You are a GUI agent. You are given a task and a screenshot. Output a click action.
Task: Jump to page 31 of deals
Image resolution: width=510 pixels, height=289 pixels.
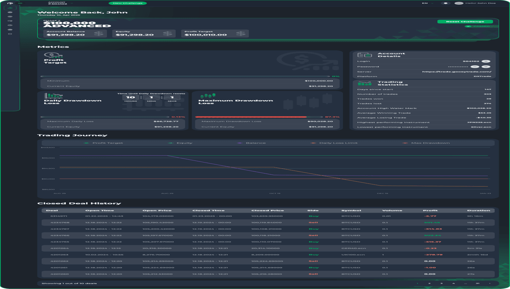[477, 283]
